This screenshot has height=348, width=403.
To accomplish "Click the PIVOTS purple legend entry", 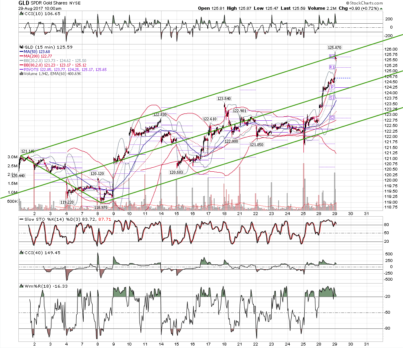I will [63, 70].
